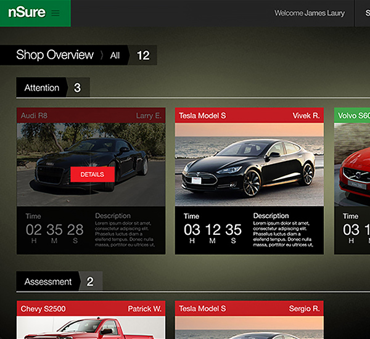The image size is (370, 339).
Task: Click the Attention count 3 badge
Action: 78,88
